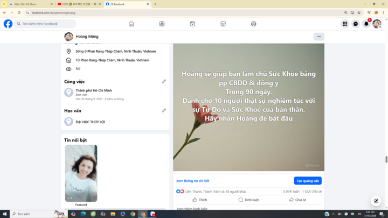This screenshot has width=388, height=218.
Task: Open the Thành phố Hồ Chí Minh workplace entry
Action: tap(94, 90)
